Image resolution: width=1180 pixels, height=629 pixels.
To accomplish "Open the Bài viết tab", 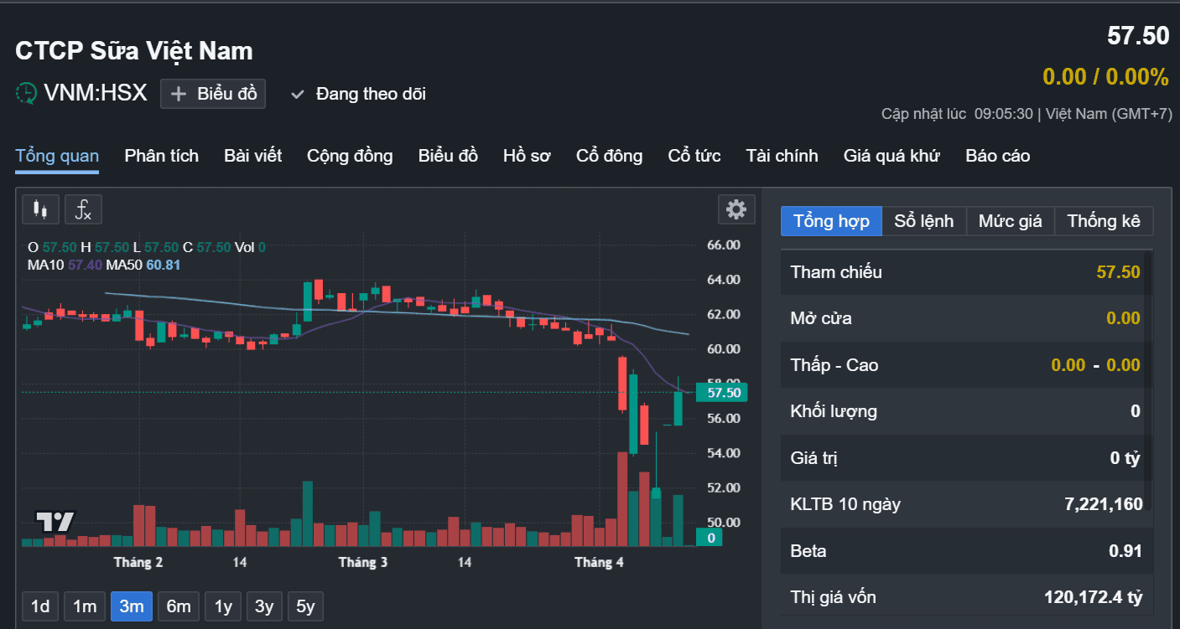I will [253, 156].
